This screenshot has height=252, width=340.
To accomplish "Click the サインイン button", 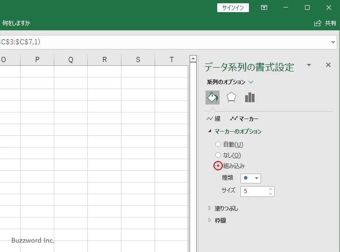I will coord(233,8).
